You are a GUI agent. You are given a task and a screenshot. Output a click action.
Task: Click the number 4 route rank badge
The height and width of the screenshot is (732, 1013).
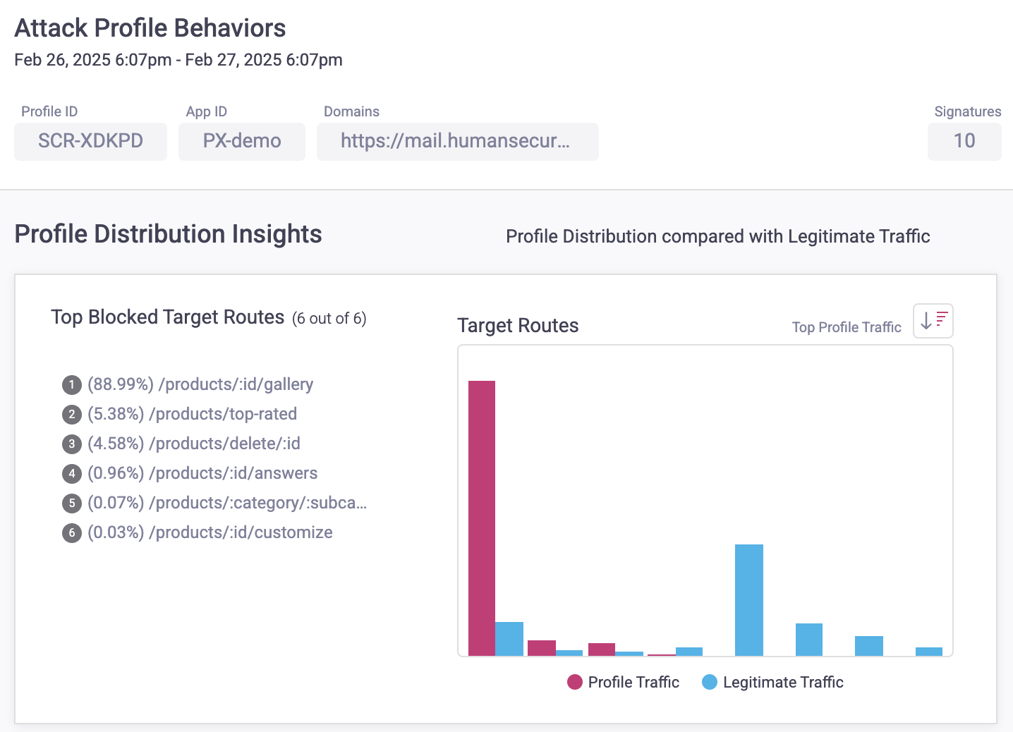[71, 474]
